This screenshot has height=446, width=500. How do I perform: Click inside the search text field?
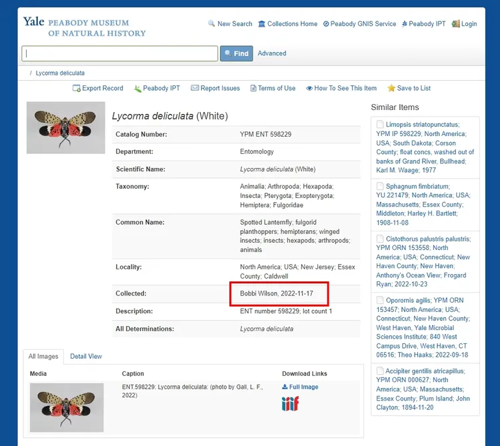(120, 53)
